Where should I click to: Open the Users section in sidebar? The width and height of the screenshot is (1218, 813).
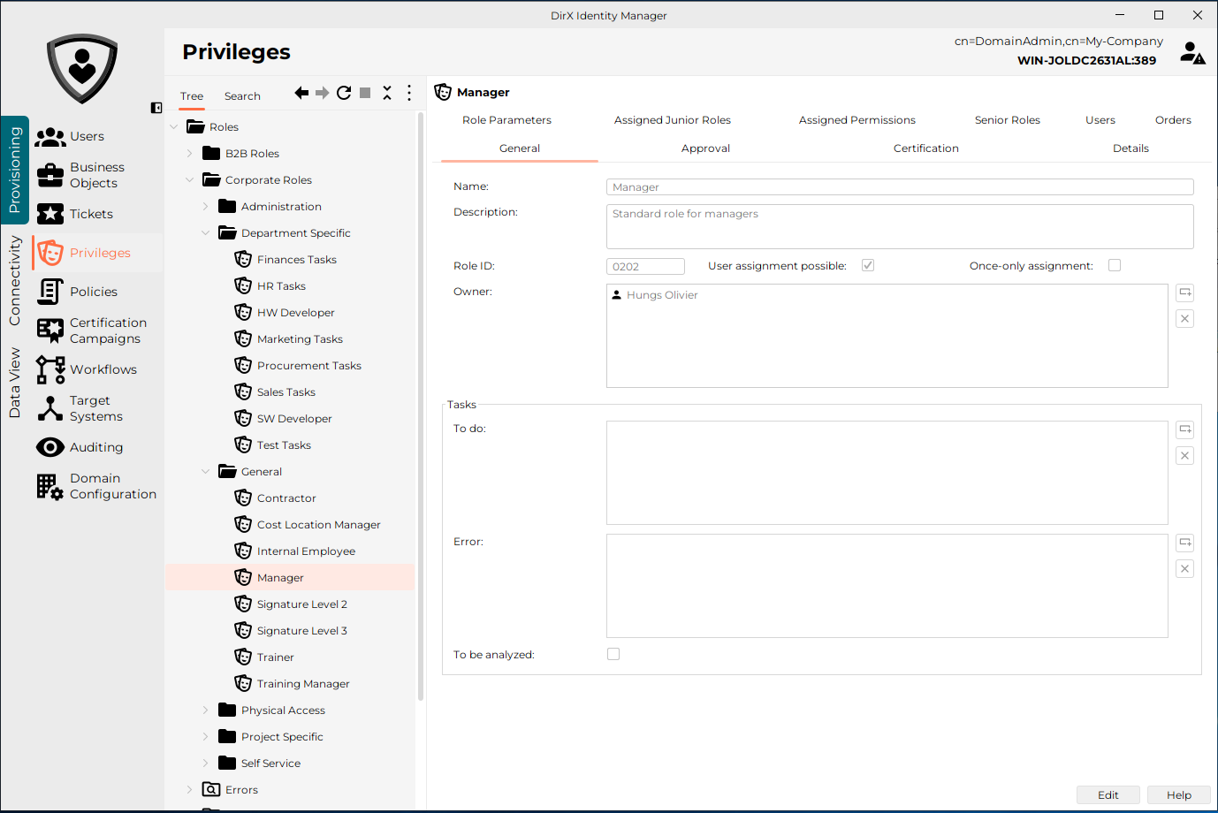tap(87, 136)
